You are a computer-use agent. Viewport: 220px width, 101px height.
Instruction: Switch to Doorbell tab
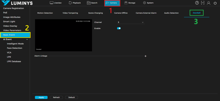(197, 13)
